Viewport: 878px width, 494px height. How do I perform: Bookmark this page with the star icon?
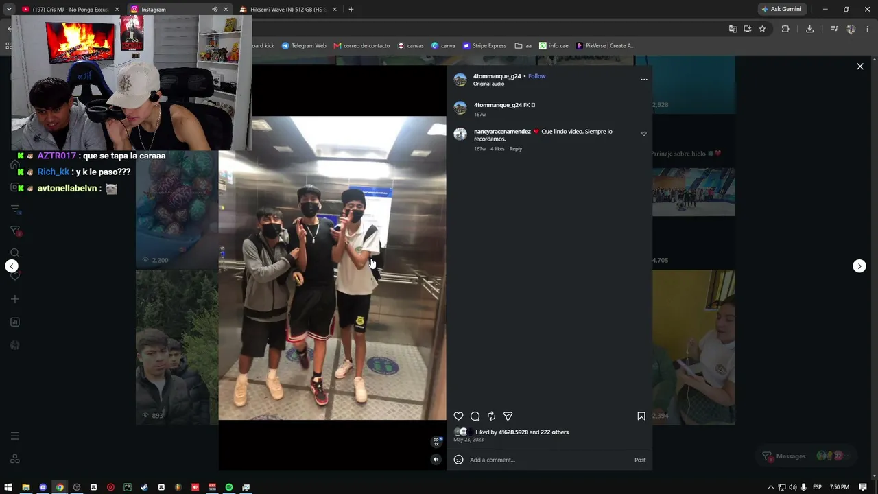762,29
